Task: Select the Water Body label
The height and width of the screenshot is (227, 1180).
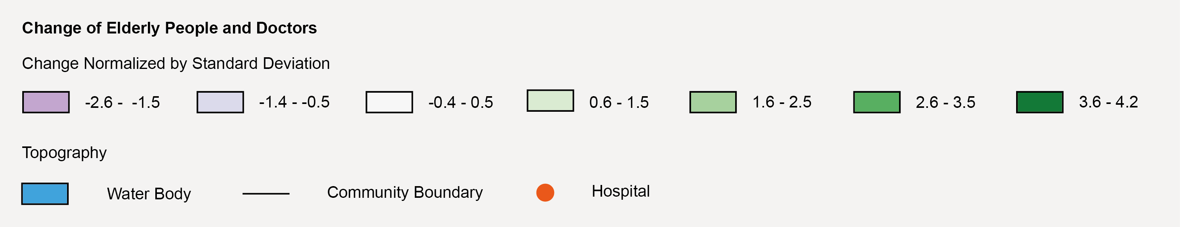Action: click(x=149, y=194)
